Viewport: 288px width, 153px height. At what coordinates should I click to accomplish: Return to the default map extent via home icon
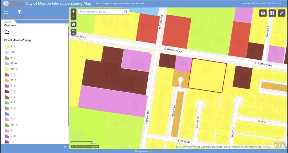click(x=73, y=25)
